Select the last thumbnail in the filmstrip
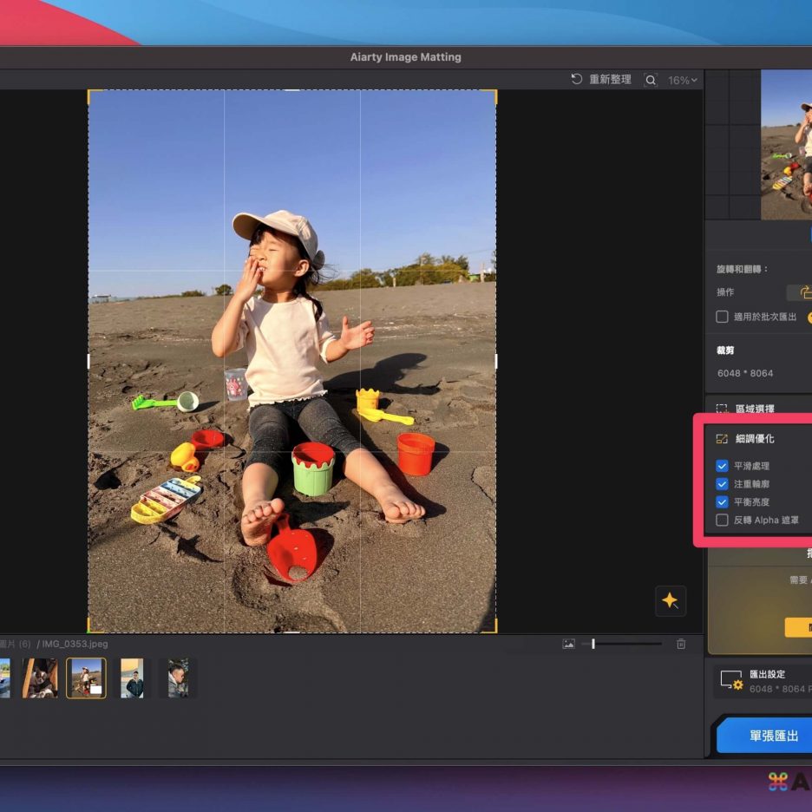Screen dimensions: 812x812 (x=178, y=678)
